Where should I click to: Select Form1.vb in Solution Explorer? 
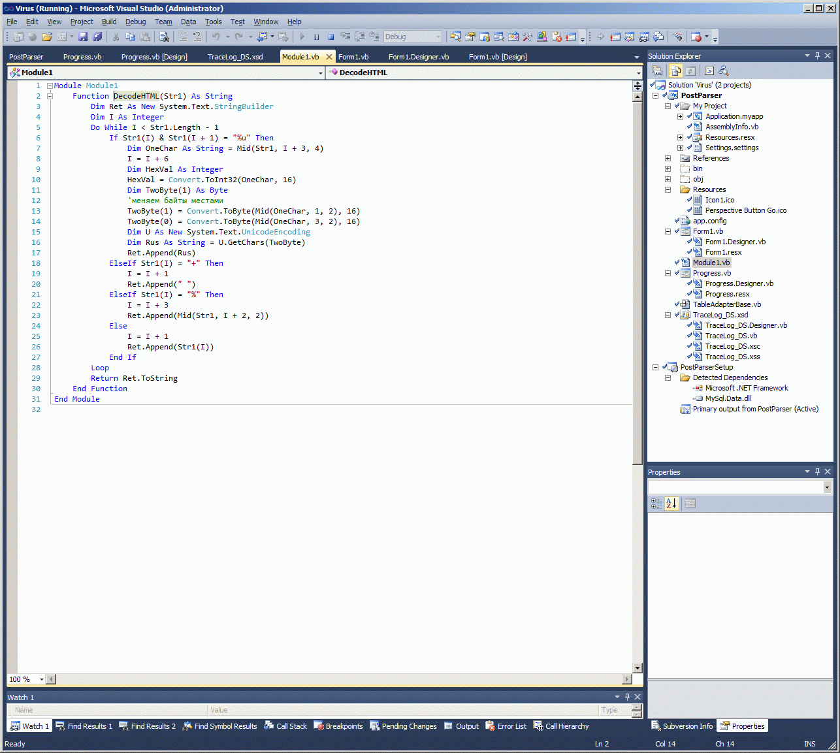[707, 231]
